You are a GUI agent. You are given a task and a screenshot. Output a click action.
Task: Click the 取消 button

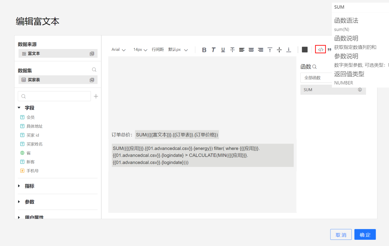(x=341, y=235)
